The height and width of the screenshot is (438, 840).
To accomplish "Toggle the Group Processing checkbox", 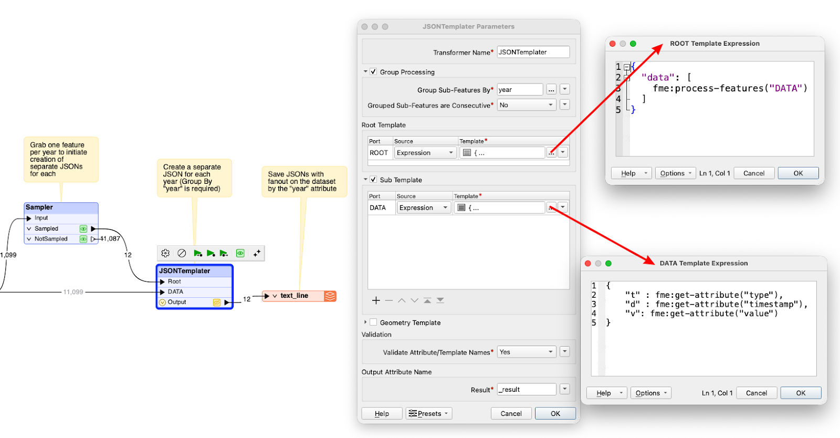I will pyautogui.click(x=373, y=71).
